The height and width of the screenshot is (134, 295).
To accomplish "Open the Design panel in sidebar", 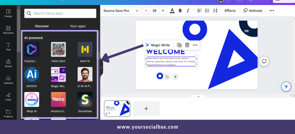I will (x=8, y=13).
